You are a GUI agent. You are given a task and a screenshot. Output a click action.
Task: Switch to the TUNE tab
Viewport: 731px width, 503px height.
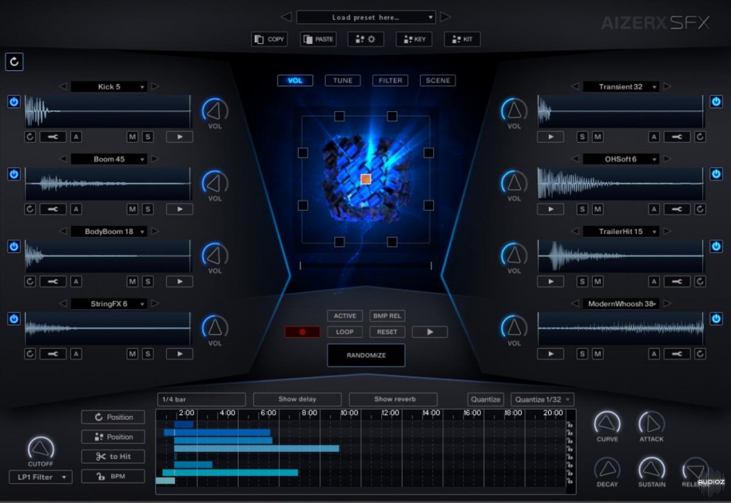[x=342, y=80]
